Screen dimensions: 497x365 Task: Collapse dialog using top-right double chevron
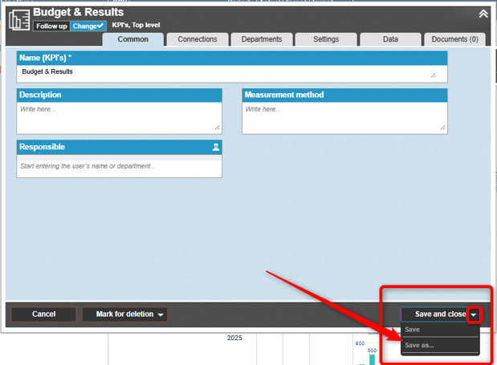(483, 14)
